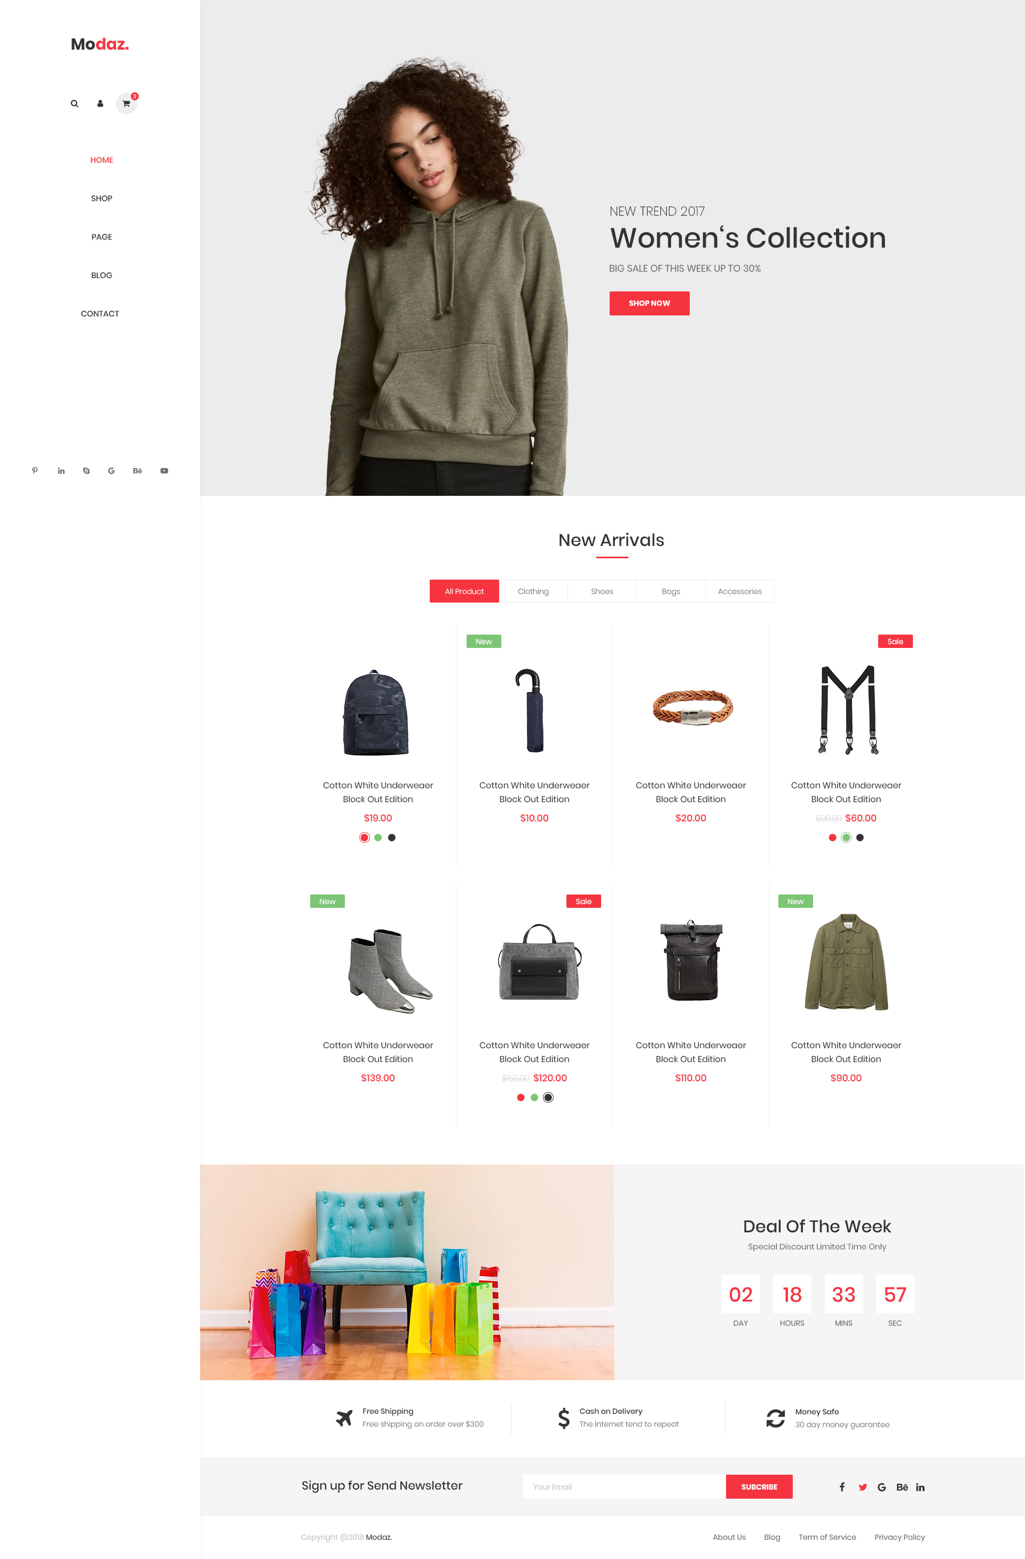Open the shopping cart icon
Viewport: 1025px width, 1559px height.
tap(127, 104)
